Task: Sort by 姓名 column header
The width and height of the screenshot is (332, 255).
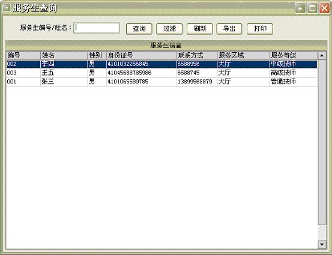Action: pyautogui.click(x=64, y=55)
